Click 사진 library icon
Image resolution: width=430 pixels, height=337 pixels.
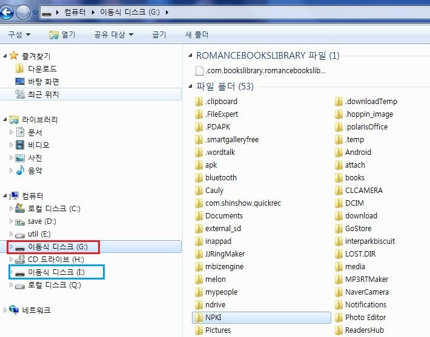[20, 158]
